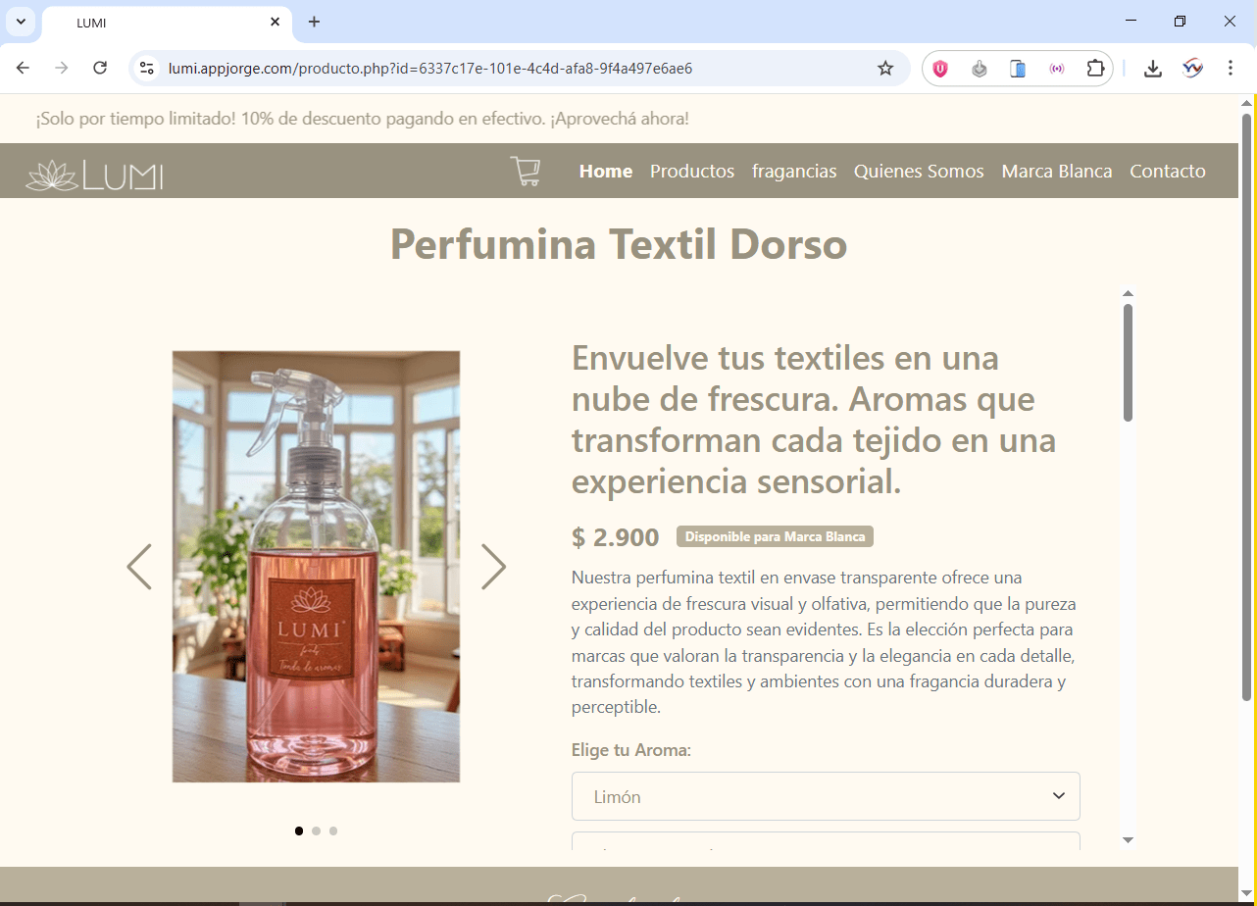Viewport: 1257px width, 906px height.
Task: Click the page scrollbar down arrow
Action: [x=1128, y=840]
